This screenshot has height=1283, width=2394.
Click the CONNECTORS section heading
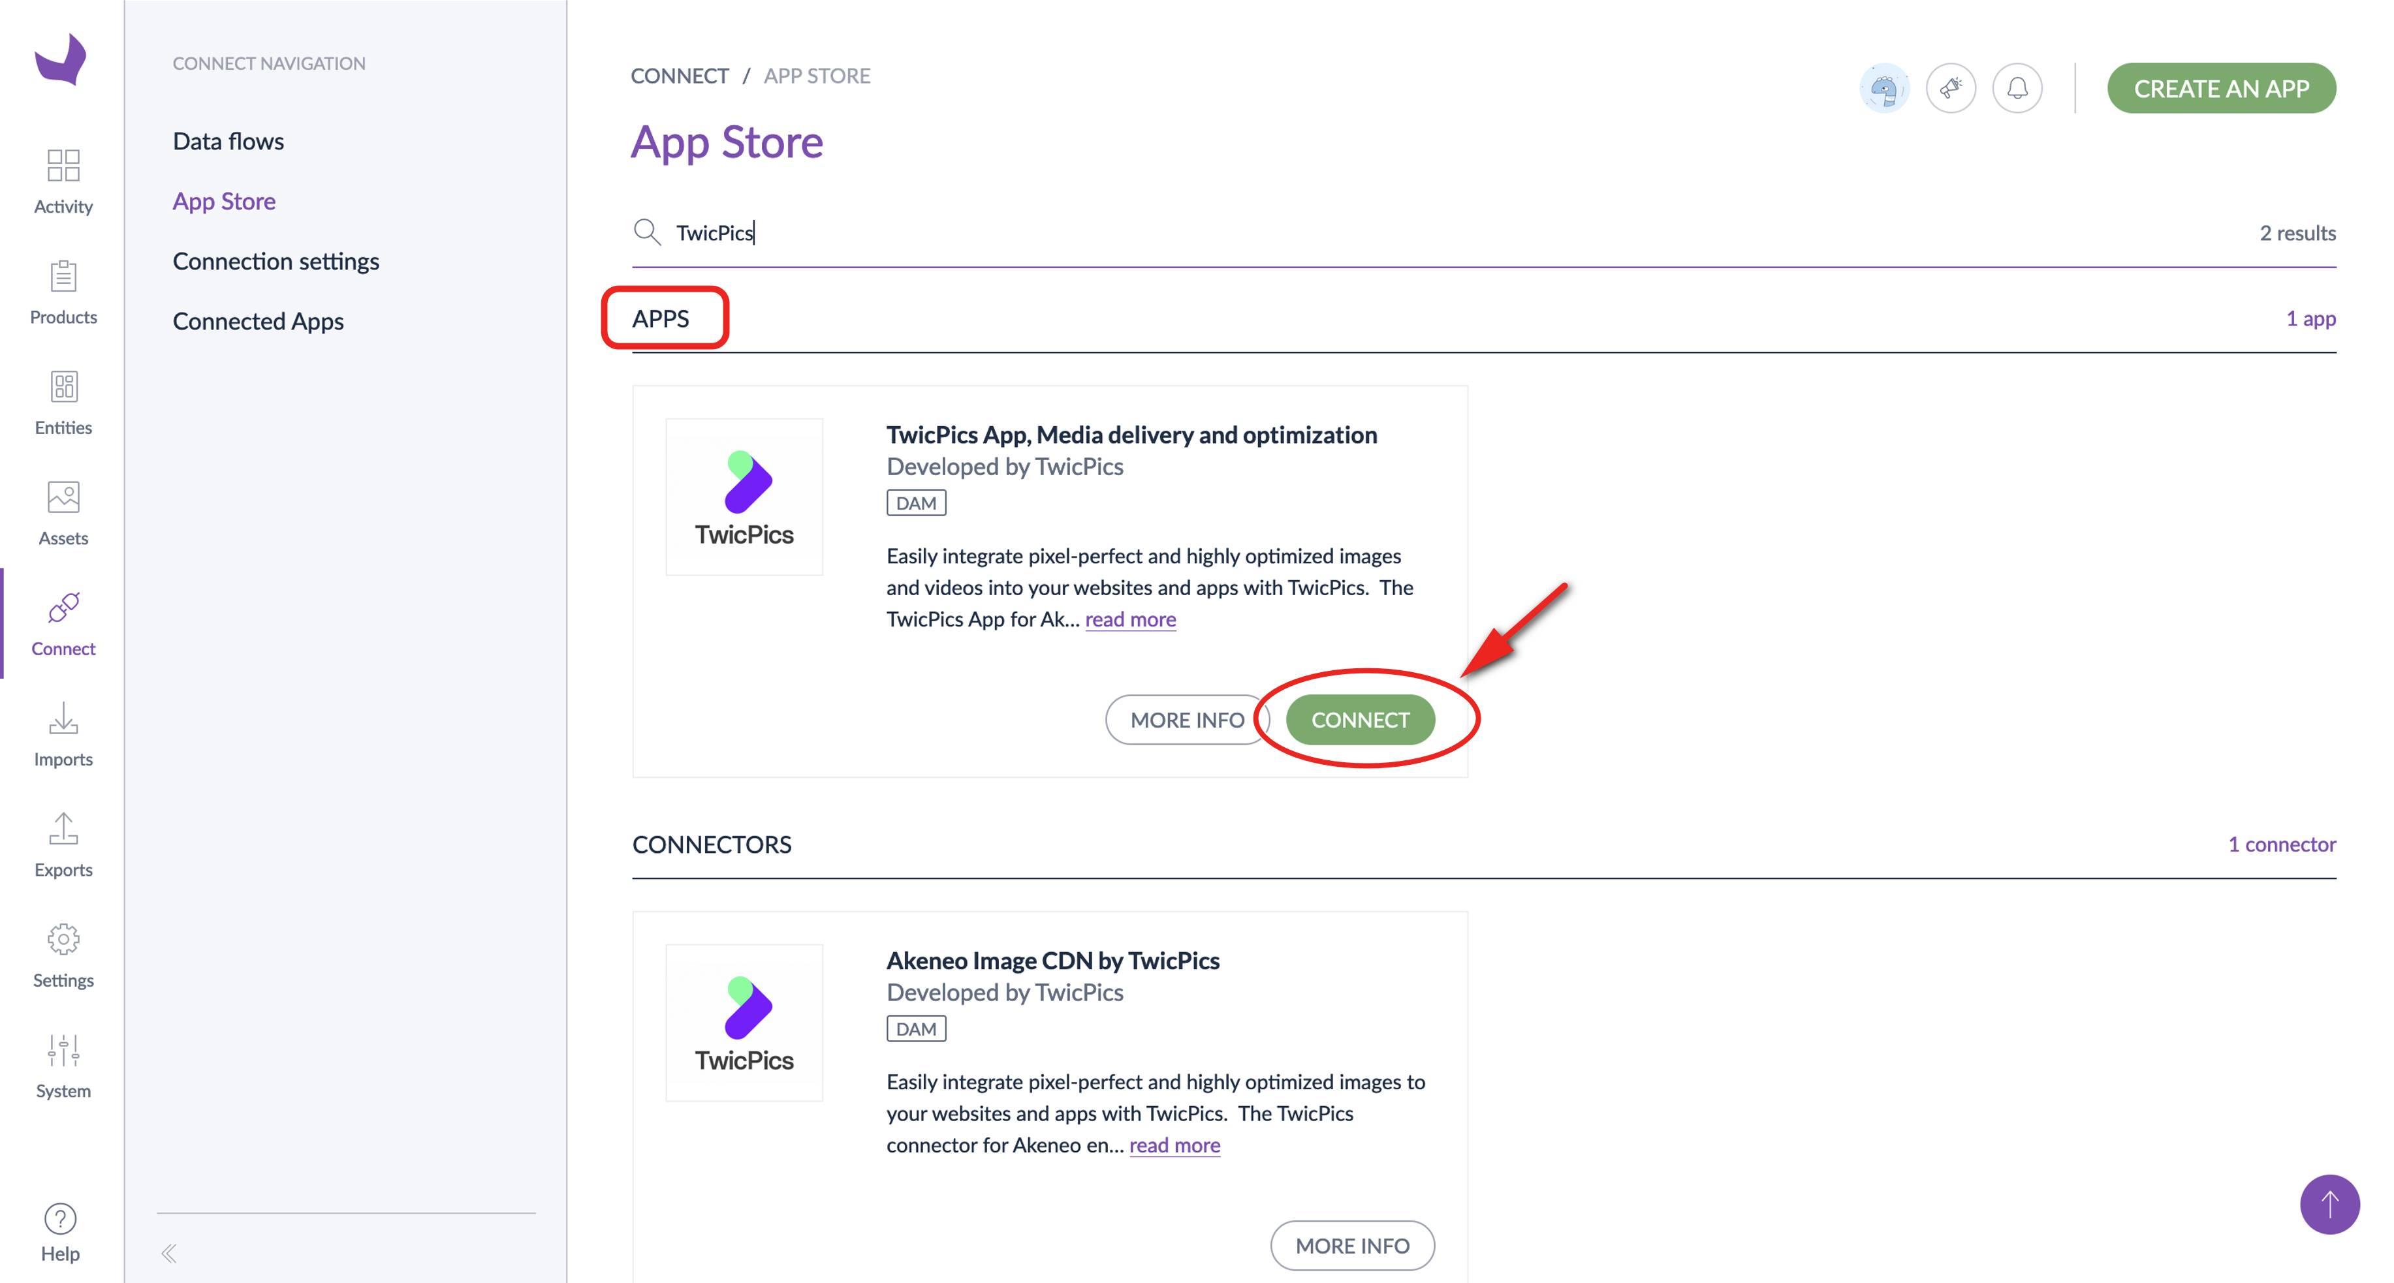[x=712, y=844]
